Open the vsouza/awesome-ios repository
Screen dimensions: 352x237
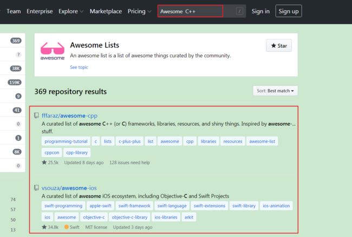[x=69, y=188]
